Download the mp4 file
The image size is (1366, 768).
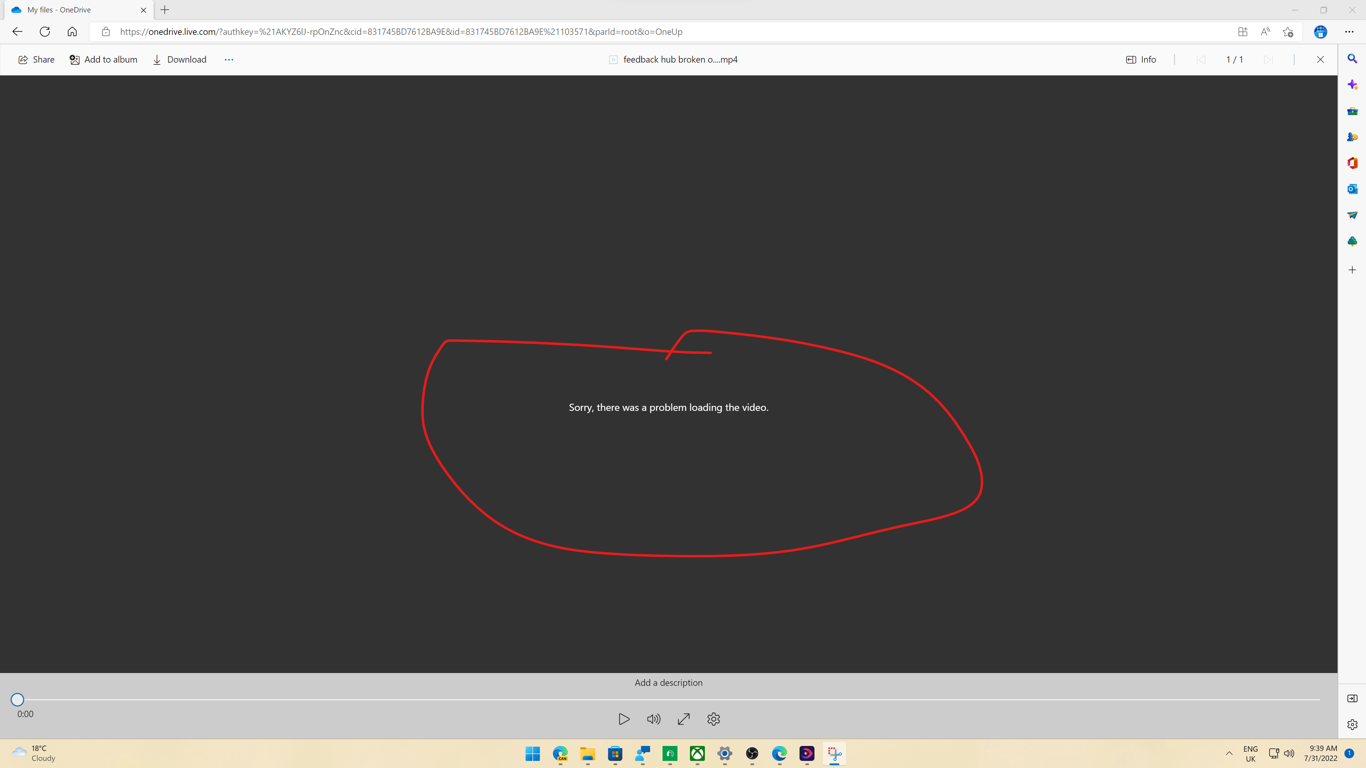179,59
